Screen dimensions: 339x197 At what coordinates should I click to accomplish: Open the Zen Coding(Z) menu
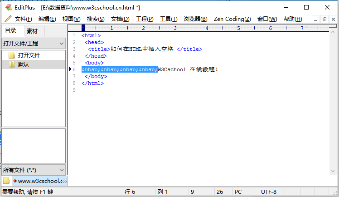click(232, 19)
